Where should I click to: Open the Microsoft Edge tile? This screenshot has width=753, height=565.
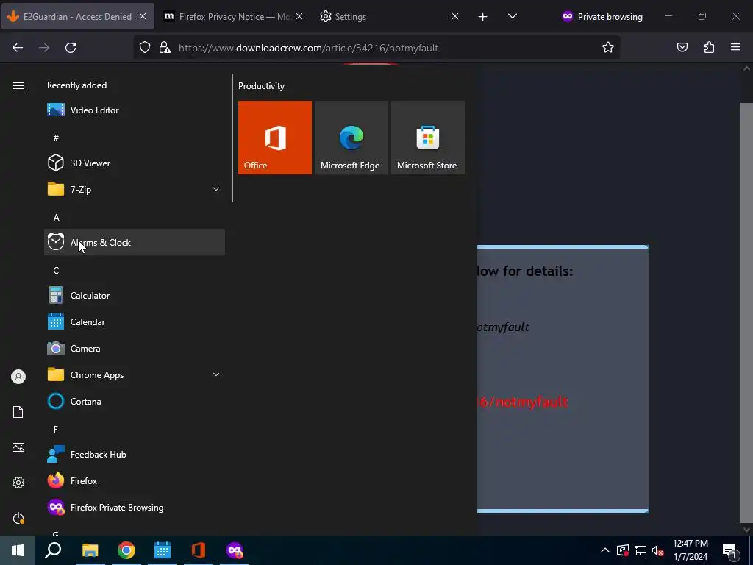[351, 138]
